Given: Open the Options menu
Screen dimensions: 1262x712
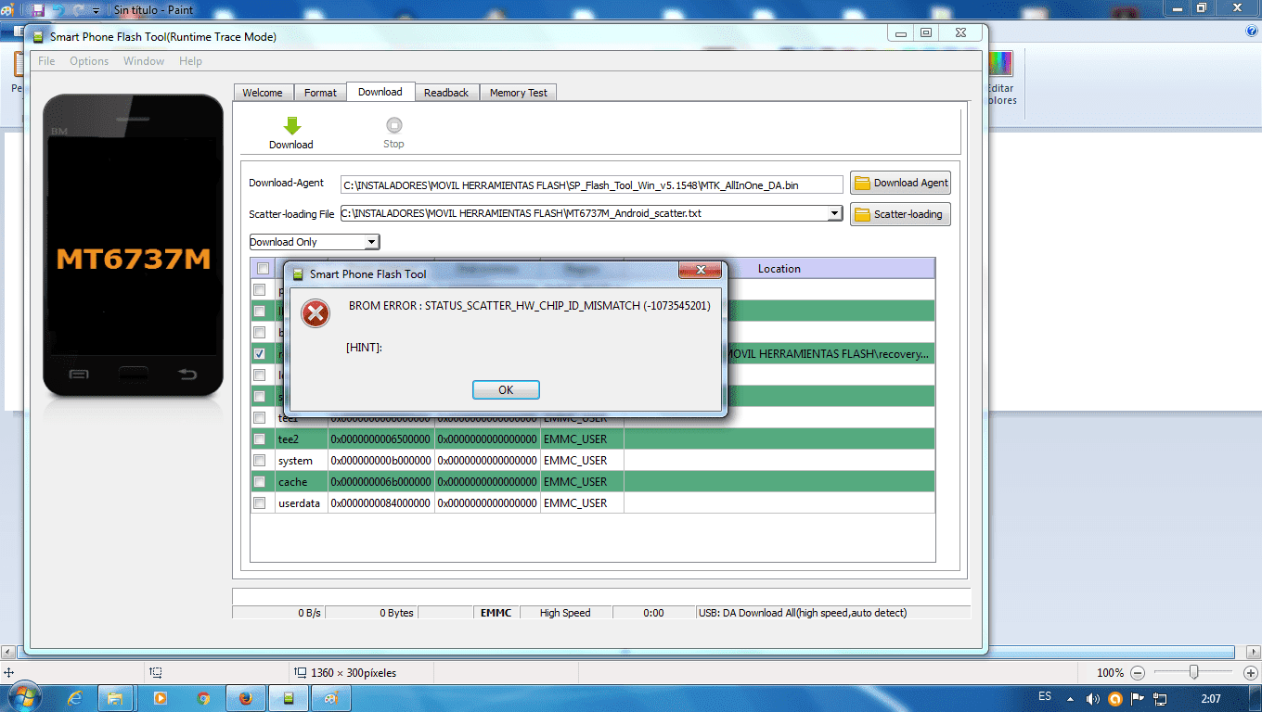Looking at the screenshot, I should [89, 61].
